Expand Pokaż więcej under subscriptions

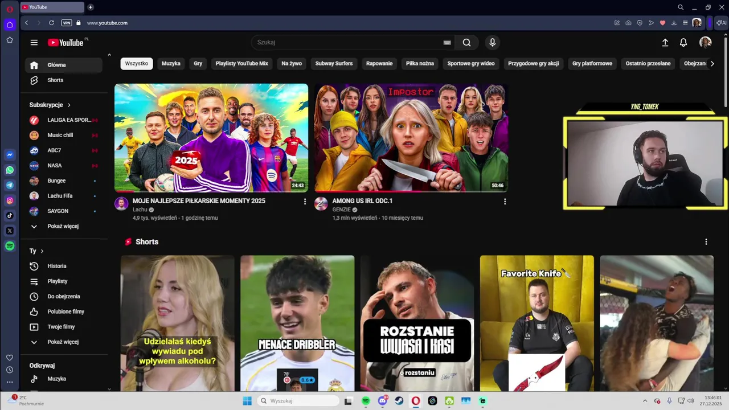pyautogui.click(x=63, y=226)
